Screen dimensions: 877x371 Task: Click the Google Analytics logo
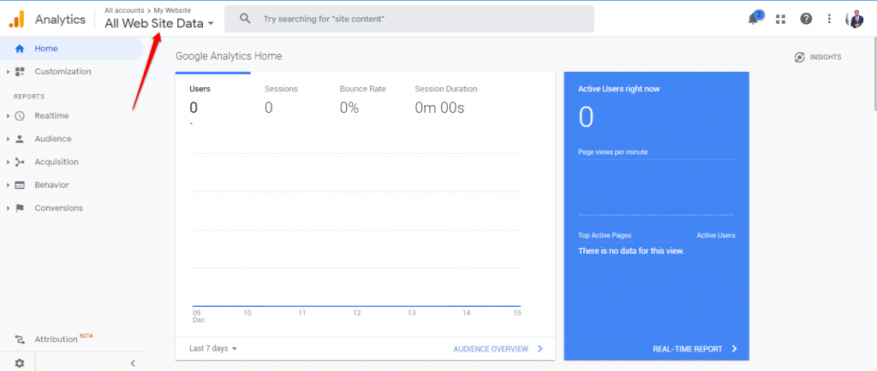pos(16,19)
